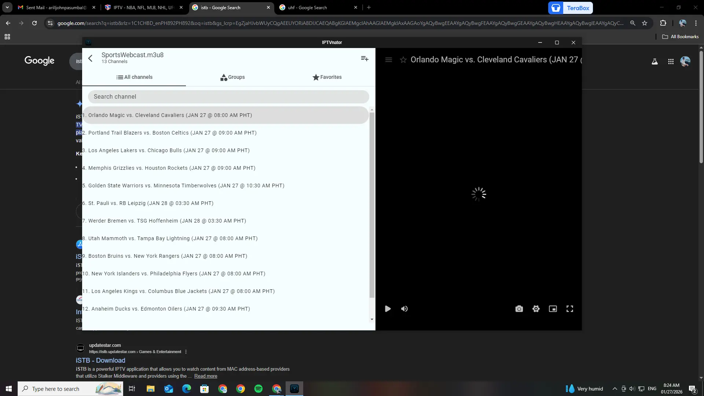
Task: Click the add playlist icon in IPTVnator
Action: coord(364,58)
